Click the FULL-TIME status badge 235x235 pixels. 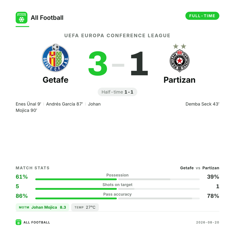[202, 16]
